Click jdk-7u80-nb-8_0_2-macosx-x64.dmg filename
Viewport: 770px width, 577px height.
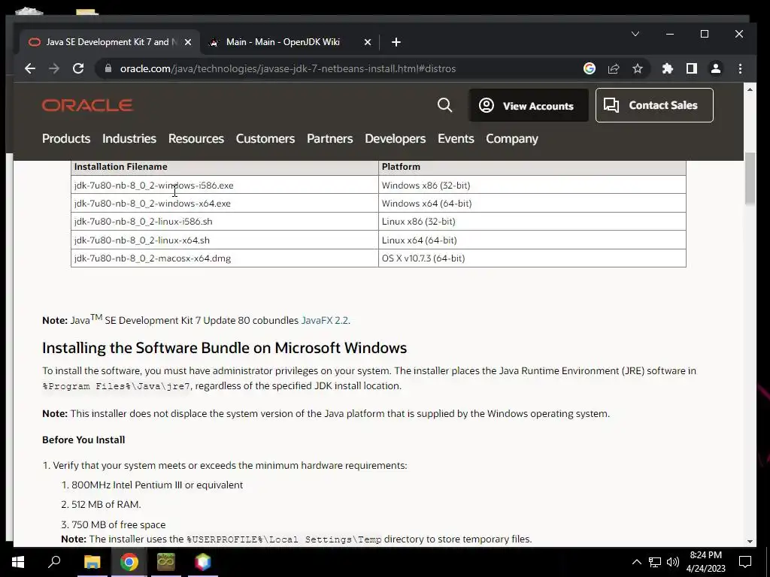[x=152, y=258]
